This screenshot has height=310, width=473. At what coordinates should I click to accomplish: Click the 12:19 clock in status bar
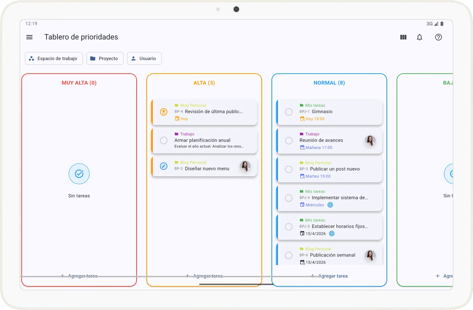(31, 24)
